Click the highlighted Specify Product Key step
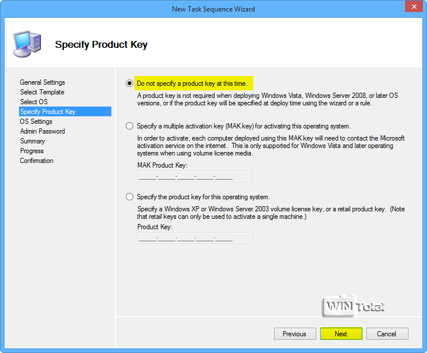The height and width of the screenshot is (353, 427). [48, 112]
